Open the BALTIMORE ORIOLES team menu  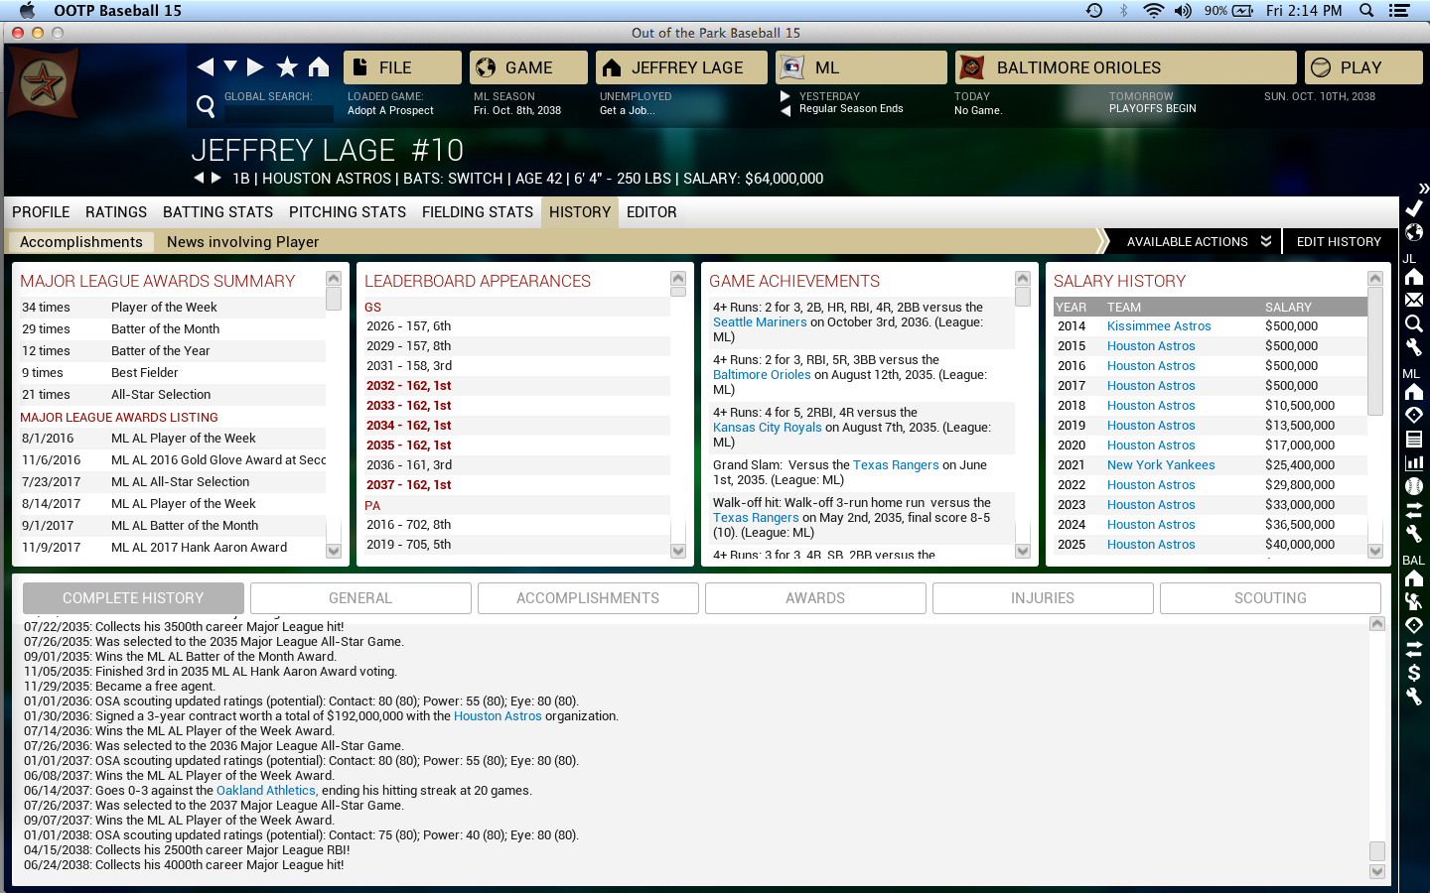tap(1125, 67)
